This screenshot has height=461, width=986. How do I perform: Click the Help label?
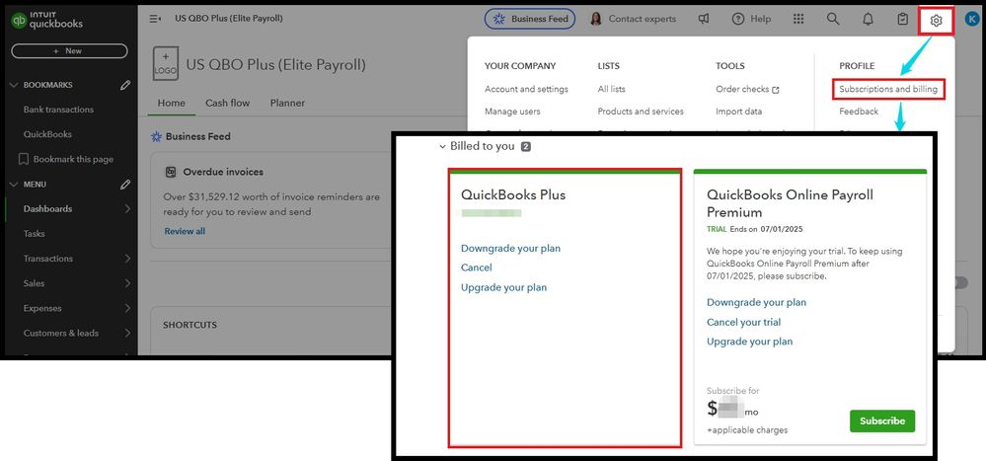[x=761, y=19]
